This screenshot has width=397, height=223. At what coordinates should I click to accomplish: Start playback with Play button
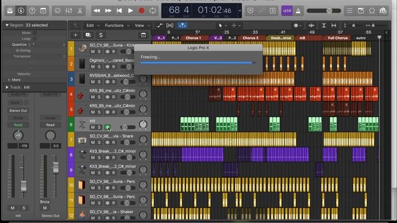130,11
